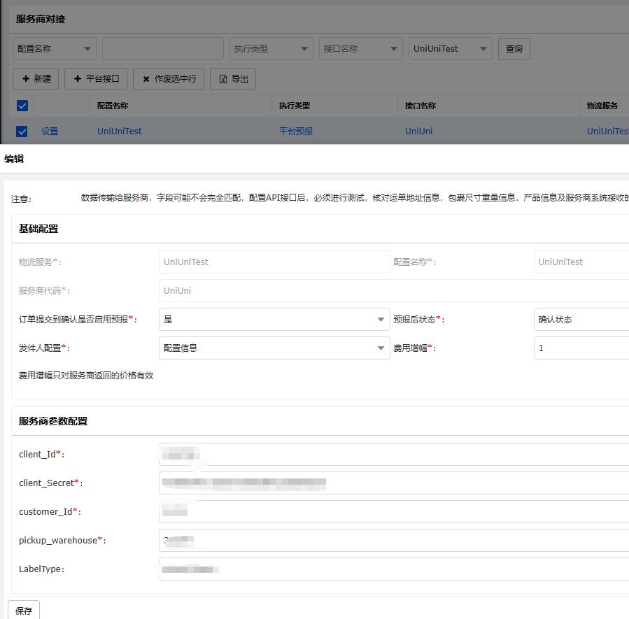Click the 平台接口 plus icon button

point(96,79)
